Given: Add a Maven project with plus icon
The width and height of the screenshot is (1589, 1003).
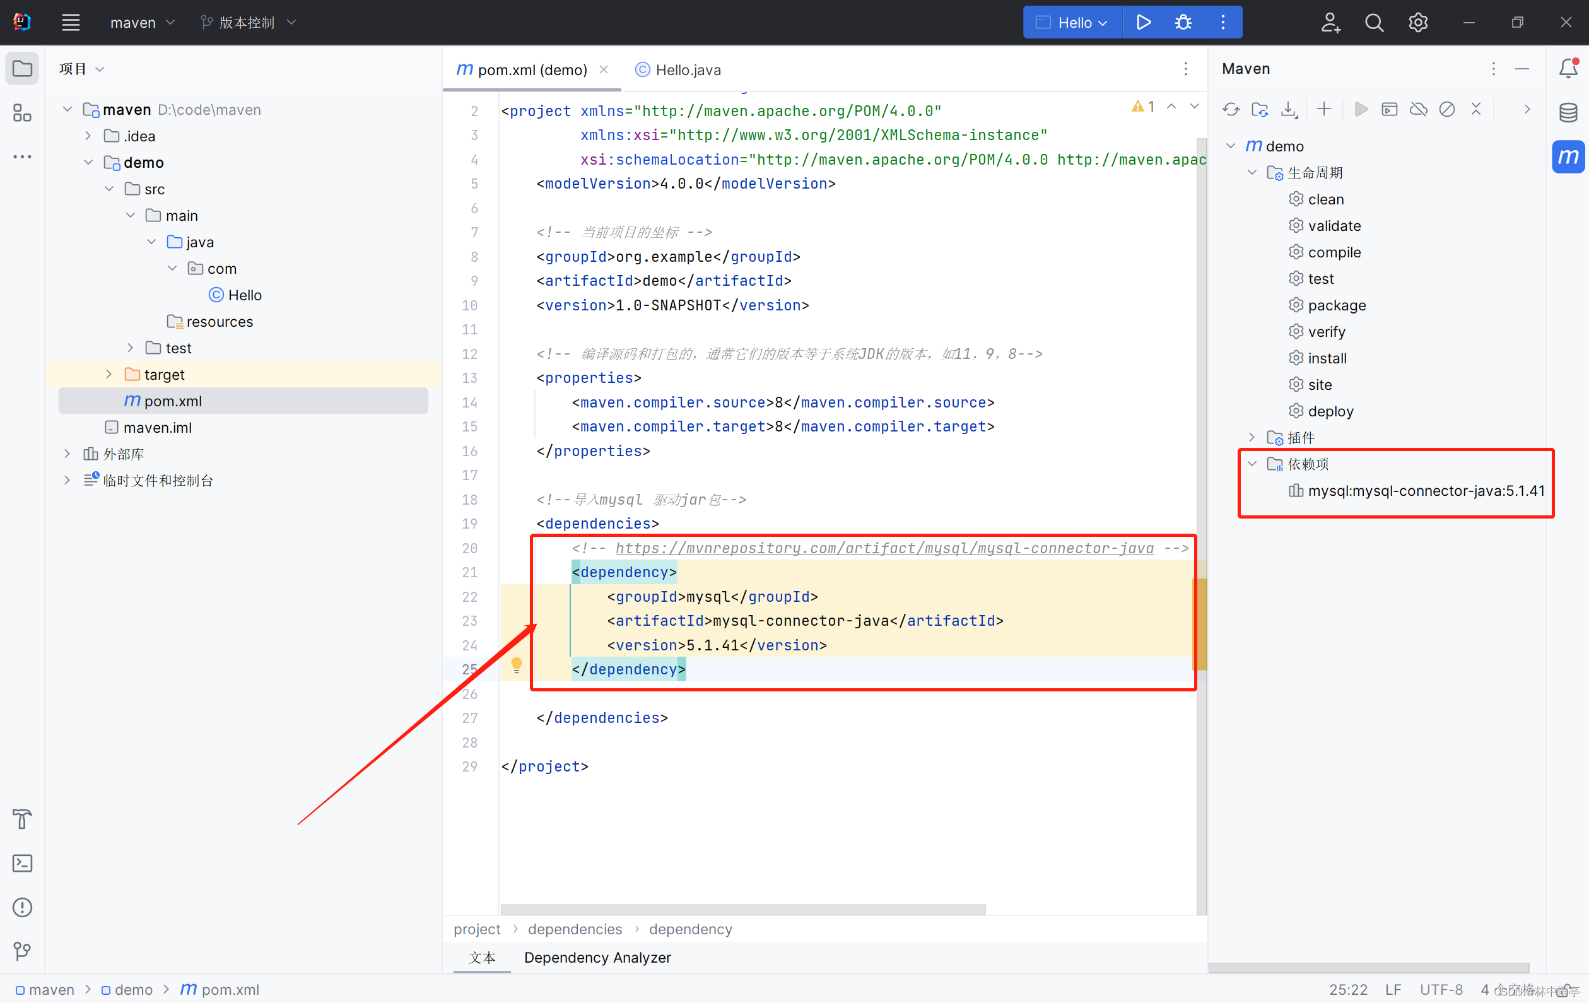Looking at the screenshot, I should coord(1323,109).
